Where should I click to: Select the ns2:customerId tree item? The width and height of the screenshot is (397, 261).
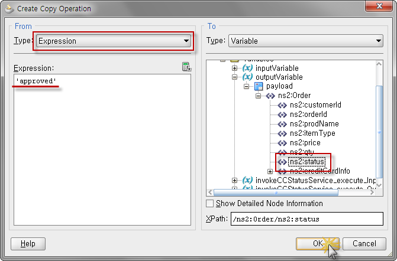pyautogui.click(x=315, y=105)
